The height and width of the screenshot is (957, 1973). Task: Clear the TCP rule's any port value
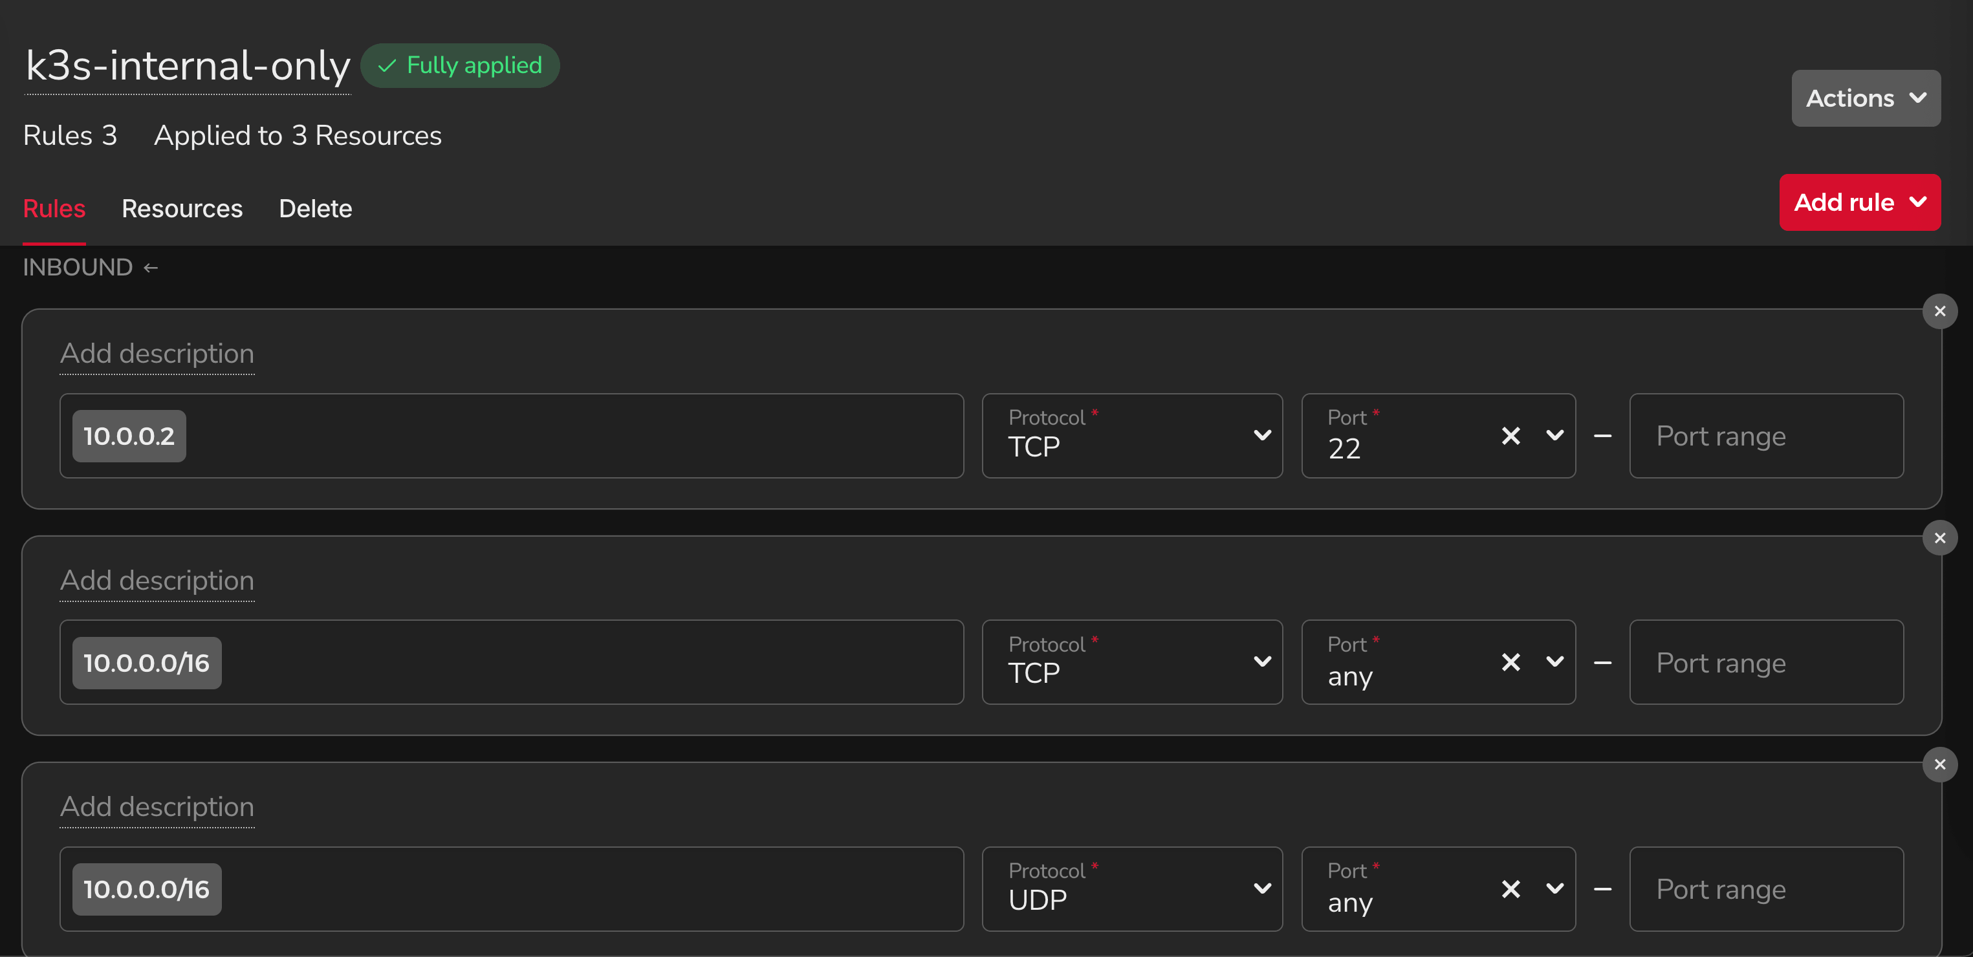pyautogui.click(x=1510, y=662)
